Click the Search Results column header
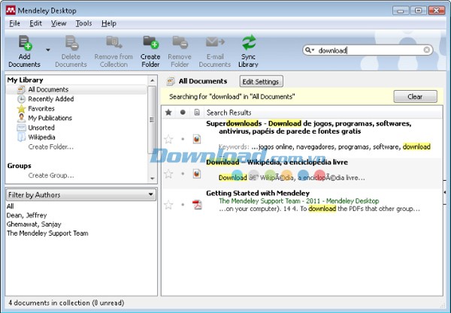The width and height of the screenshot is (451, 313). pos(229,113)
